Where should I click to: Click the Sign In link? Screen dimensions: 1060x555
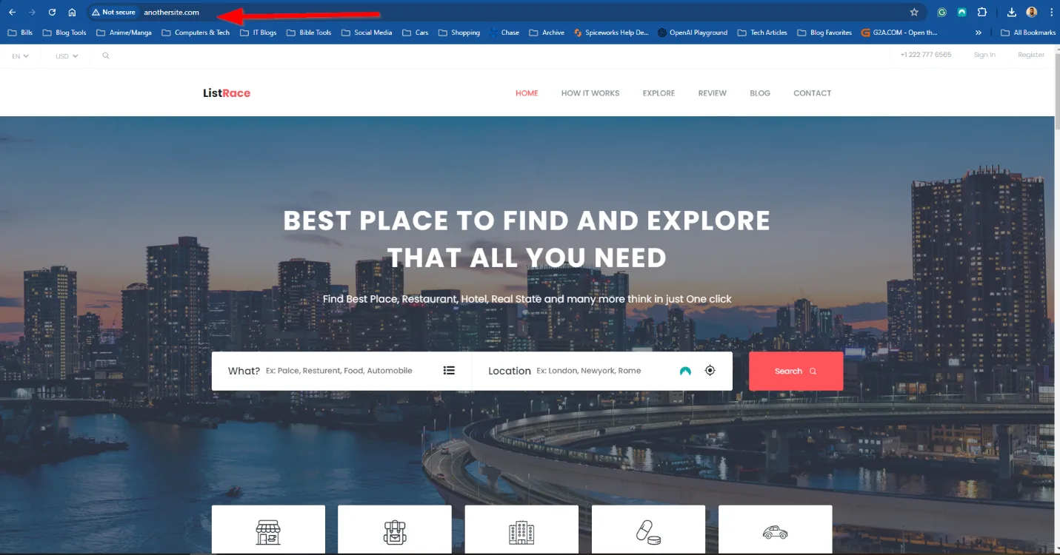point(984,55)
